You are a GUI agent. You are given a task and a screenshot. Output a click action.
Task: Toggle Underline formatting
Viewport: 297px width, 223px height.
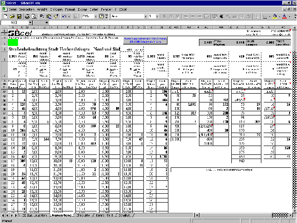tap(178, 17)
